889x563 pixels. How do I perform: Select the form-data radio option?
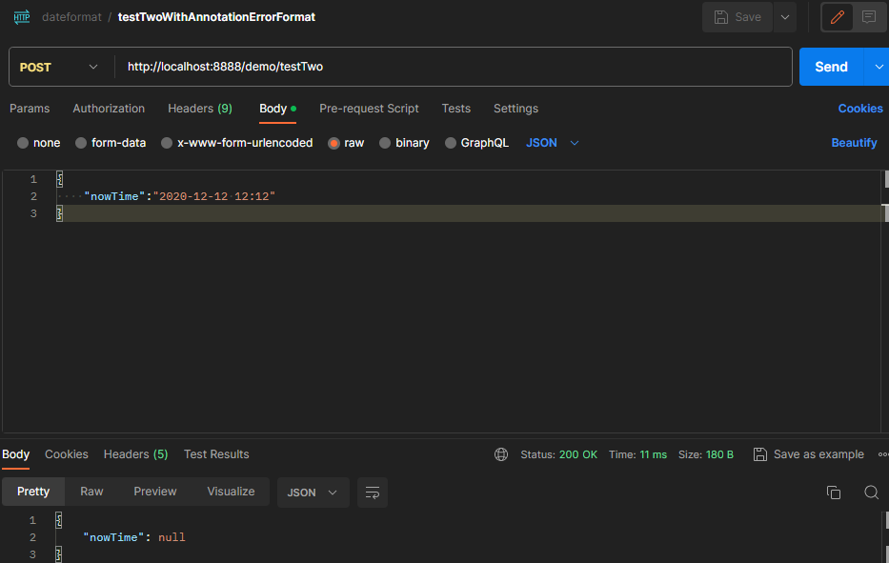coord(81,143)
